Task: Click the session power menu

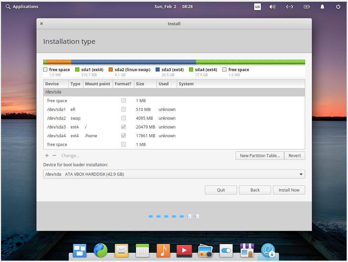Action: click(338, 6)
